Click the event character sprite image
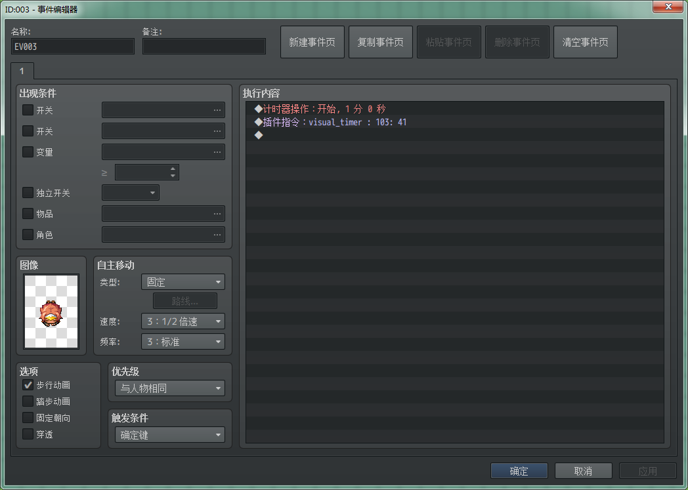The width and height of the screenshot is (688, 490). pos(51,312)
